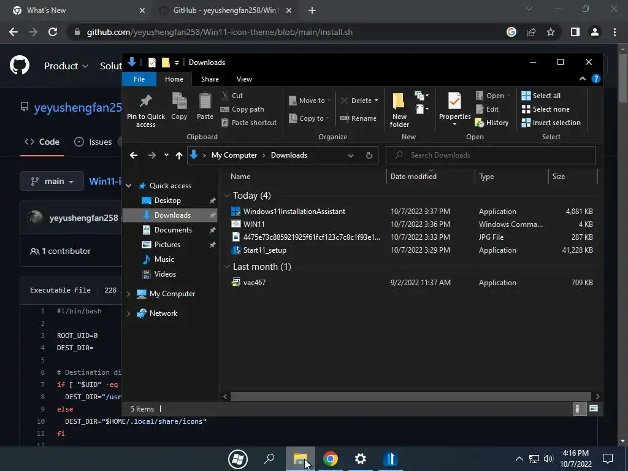Click the Search Downloads field

coord(490,155)
